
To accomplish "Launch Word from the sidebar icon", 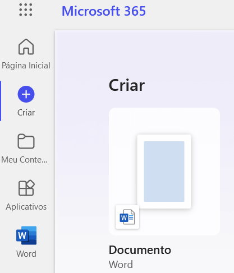I will (26, 235).
